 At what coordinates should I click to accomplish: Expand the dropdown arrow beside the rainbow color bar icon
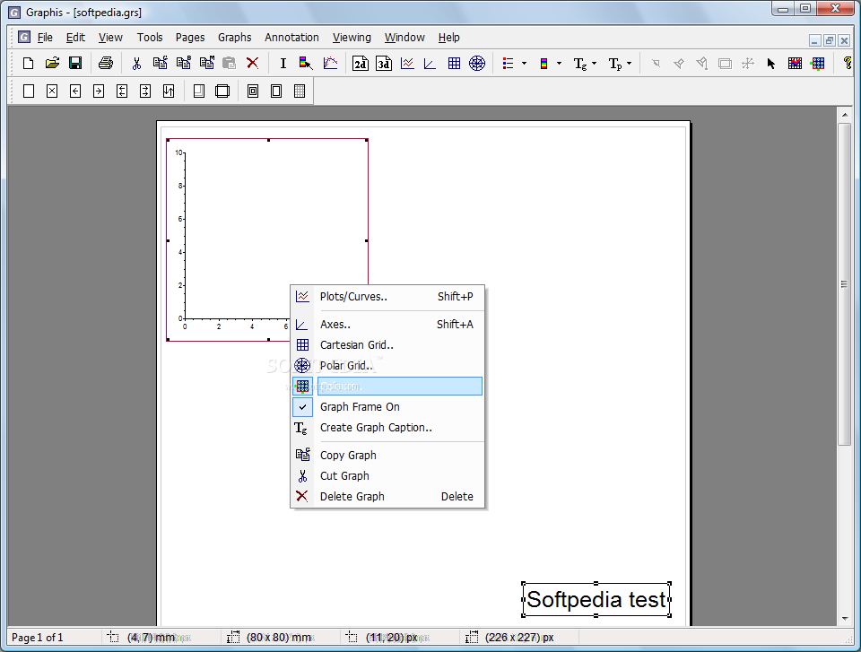pyautogui.click(x=559, y=63)
